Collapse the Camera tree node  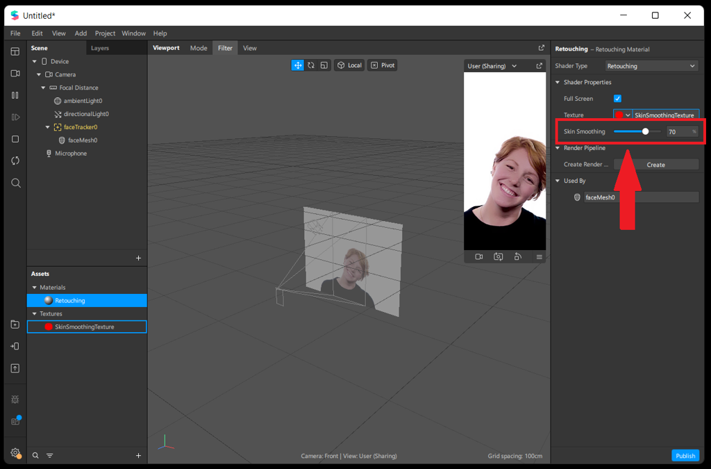[39, 74]
